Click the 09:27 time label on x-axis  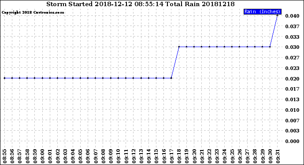248,156
